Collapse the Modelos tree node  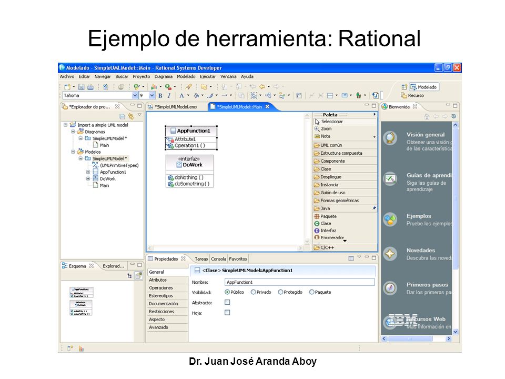[x=73, y=152]
